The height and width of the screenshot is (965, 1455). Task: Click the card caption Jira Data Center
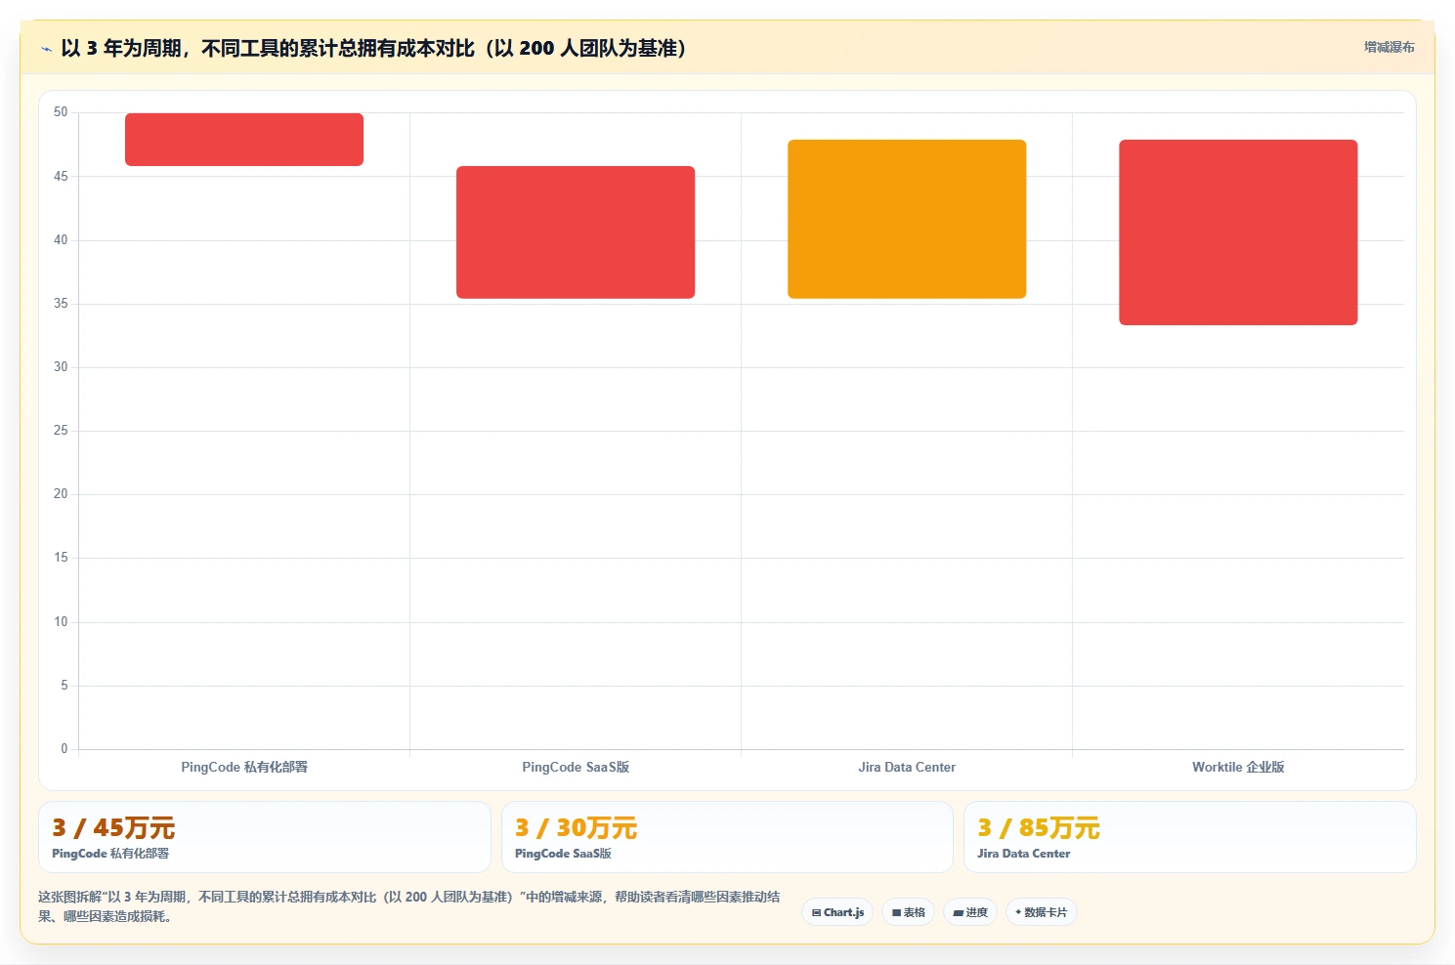pyautogui.click(x=1023, y=854)
